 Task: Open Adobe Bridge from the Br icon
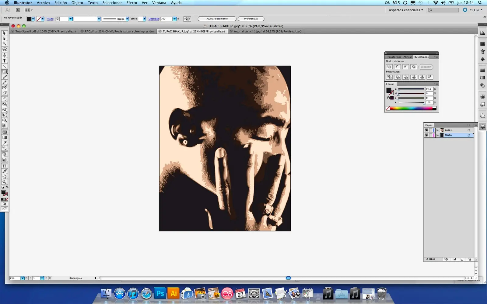tap(18, 10)
